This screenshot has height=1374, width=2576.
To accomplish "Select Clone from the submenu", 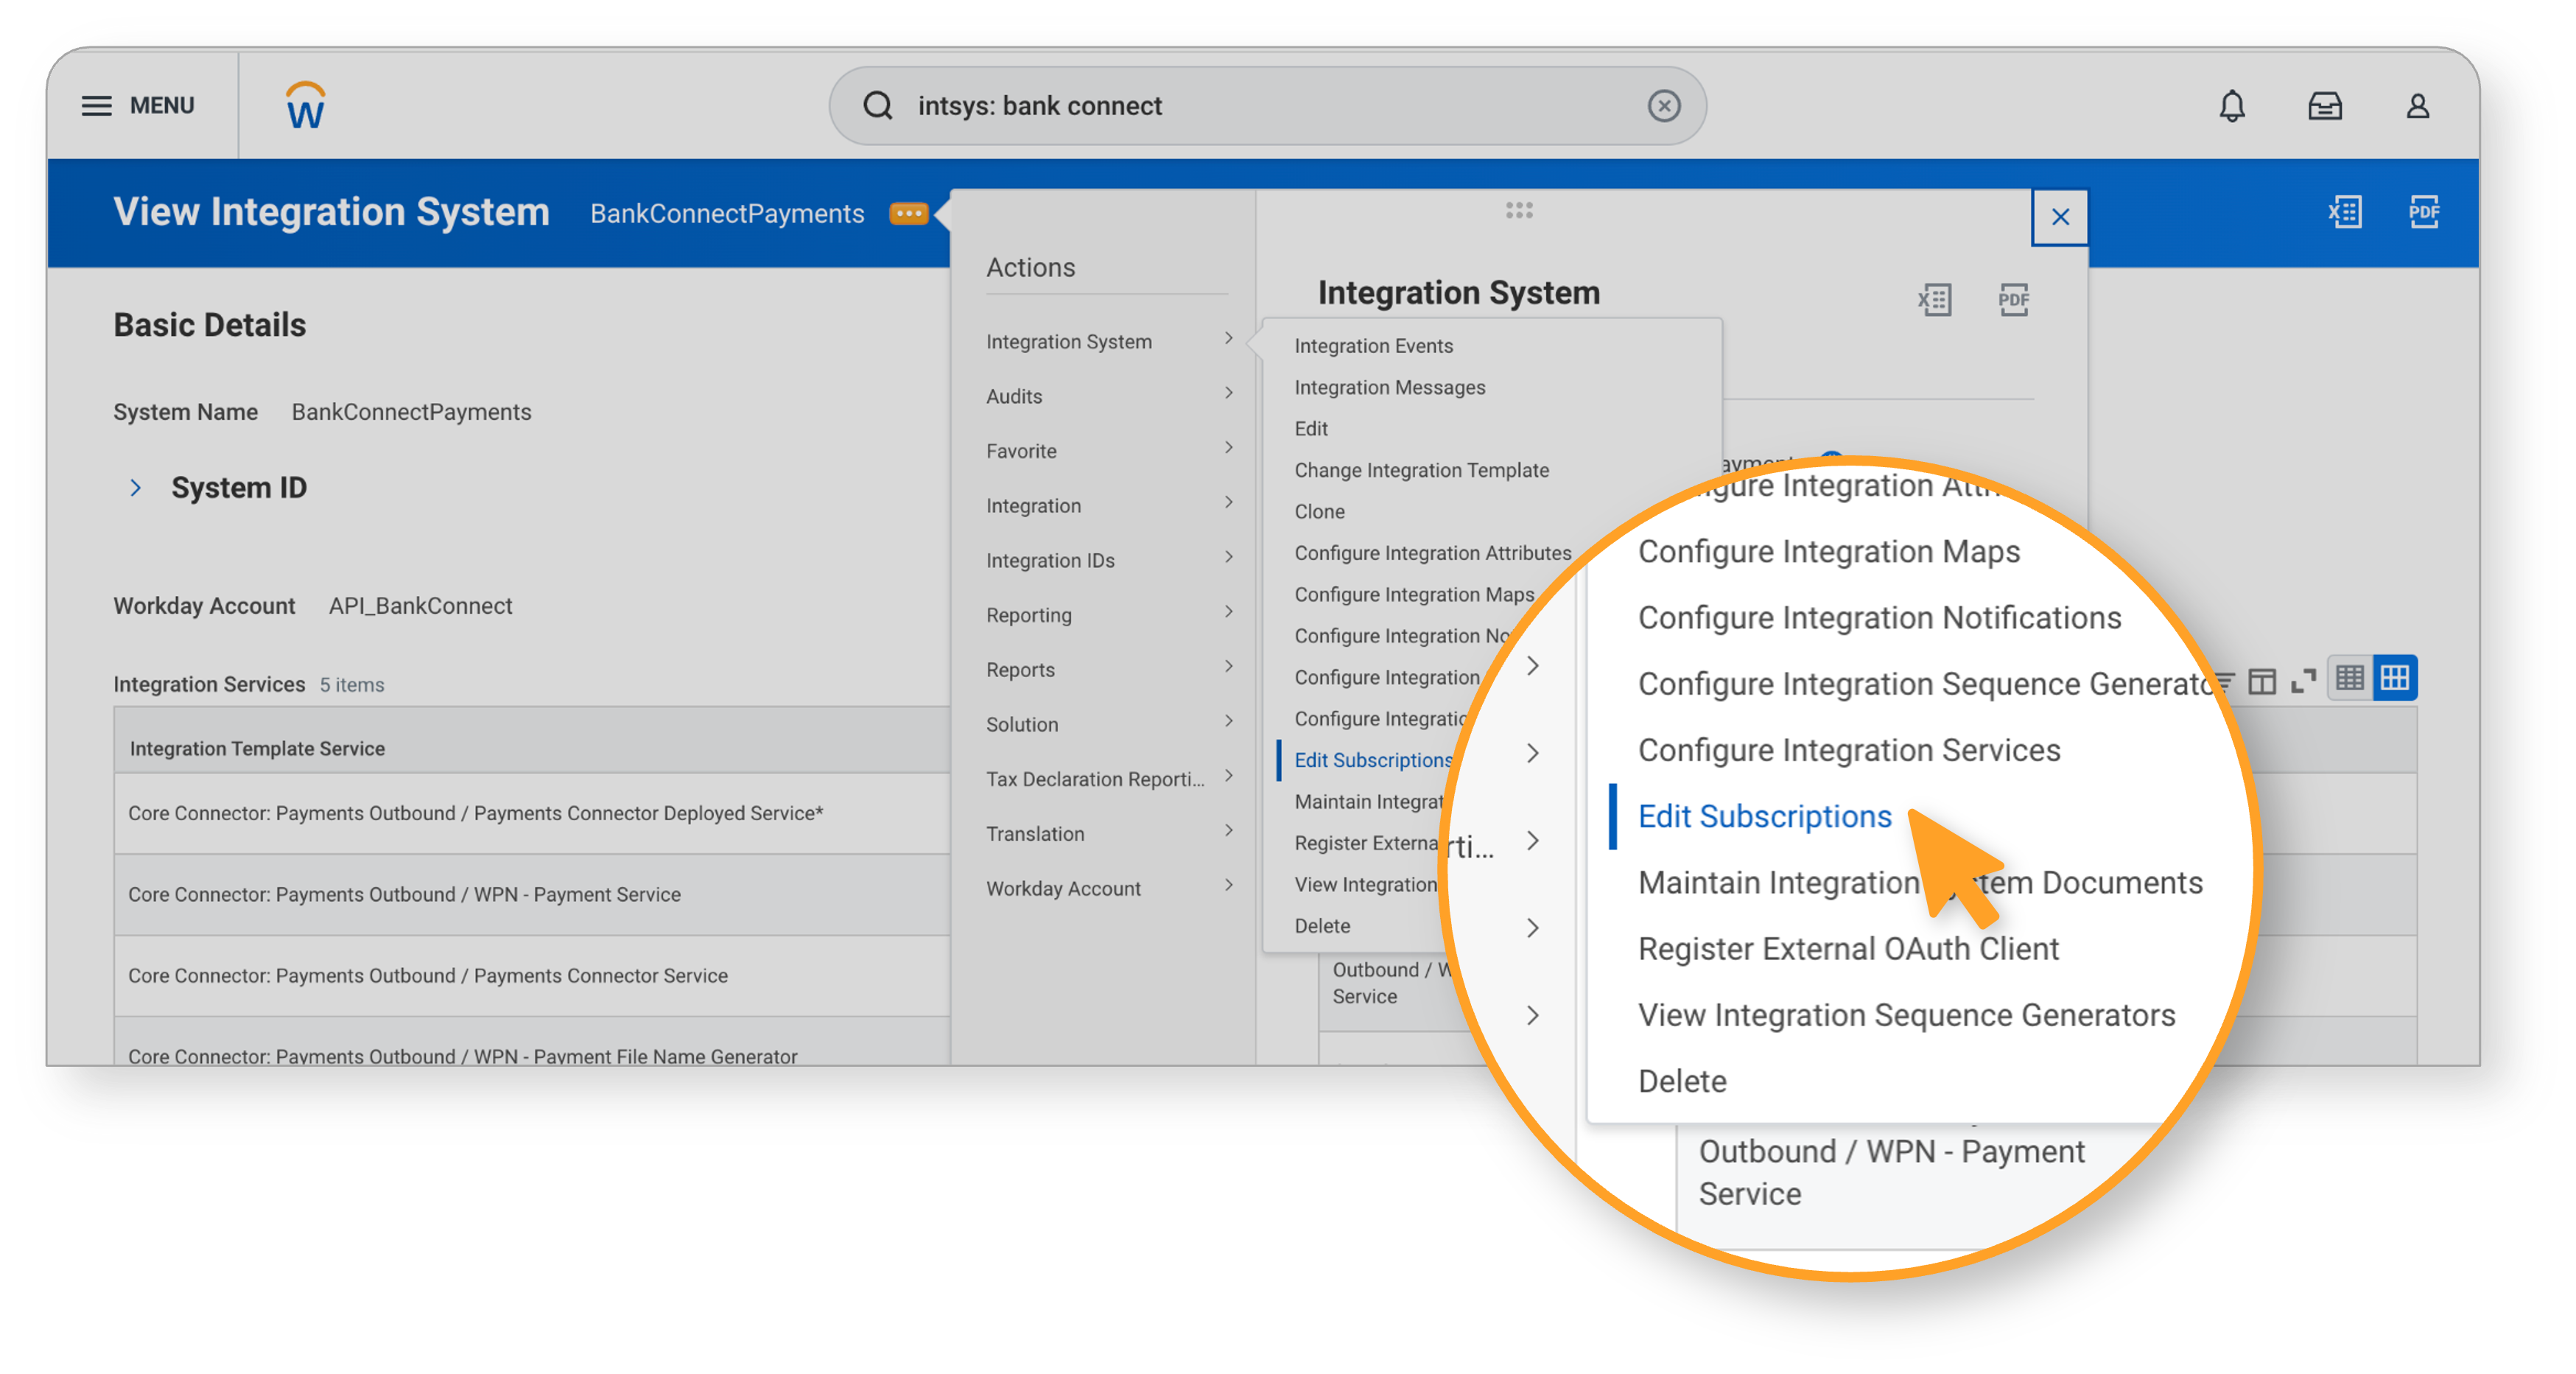I will click(1319, 511).
